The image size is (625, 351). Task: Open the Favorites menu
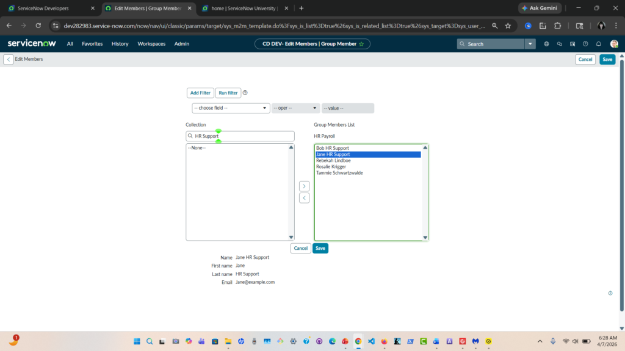(92, 44)
